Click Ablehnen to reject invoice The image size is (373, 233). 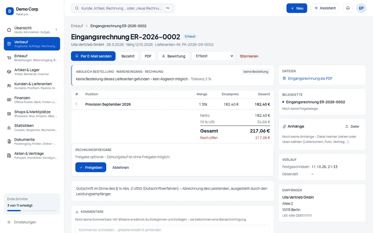pos(121,167)
